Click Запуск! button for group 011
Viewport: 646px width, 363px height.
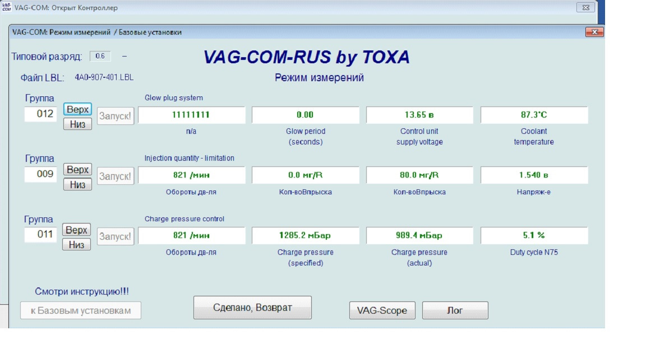116,236
